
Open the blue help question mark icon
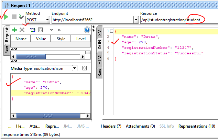tap(87, 30)
